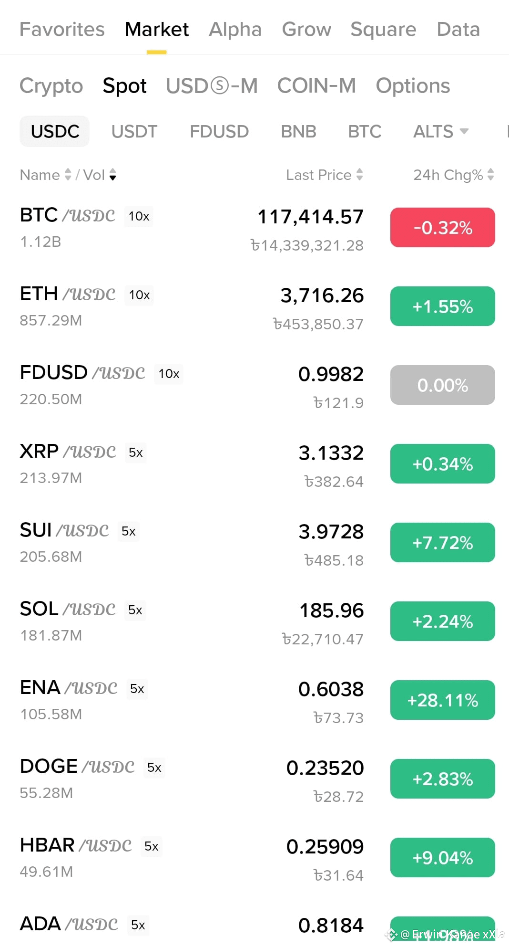The height and width of the screenshot is (947, 509).
Task: Sort the list by Name
Action: tap(46, 175)
